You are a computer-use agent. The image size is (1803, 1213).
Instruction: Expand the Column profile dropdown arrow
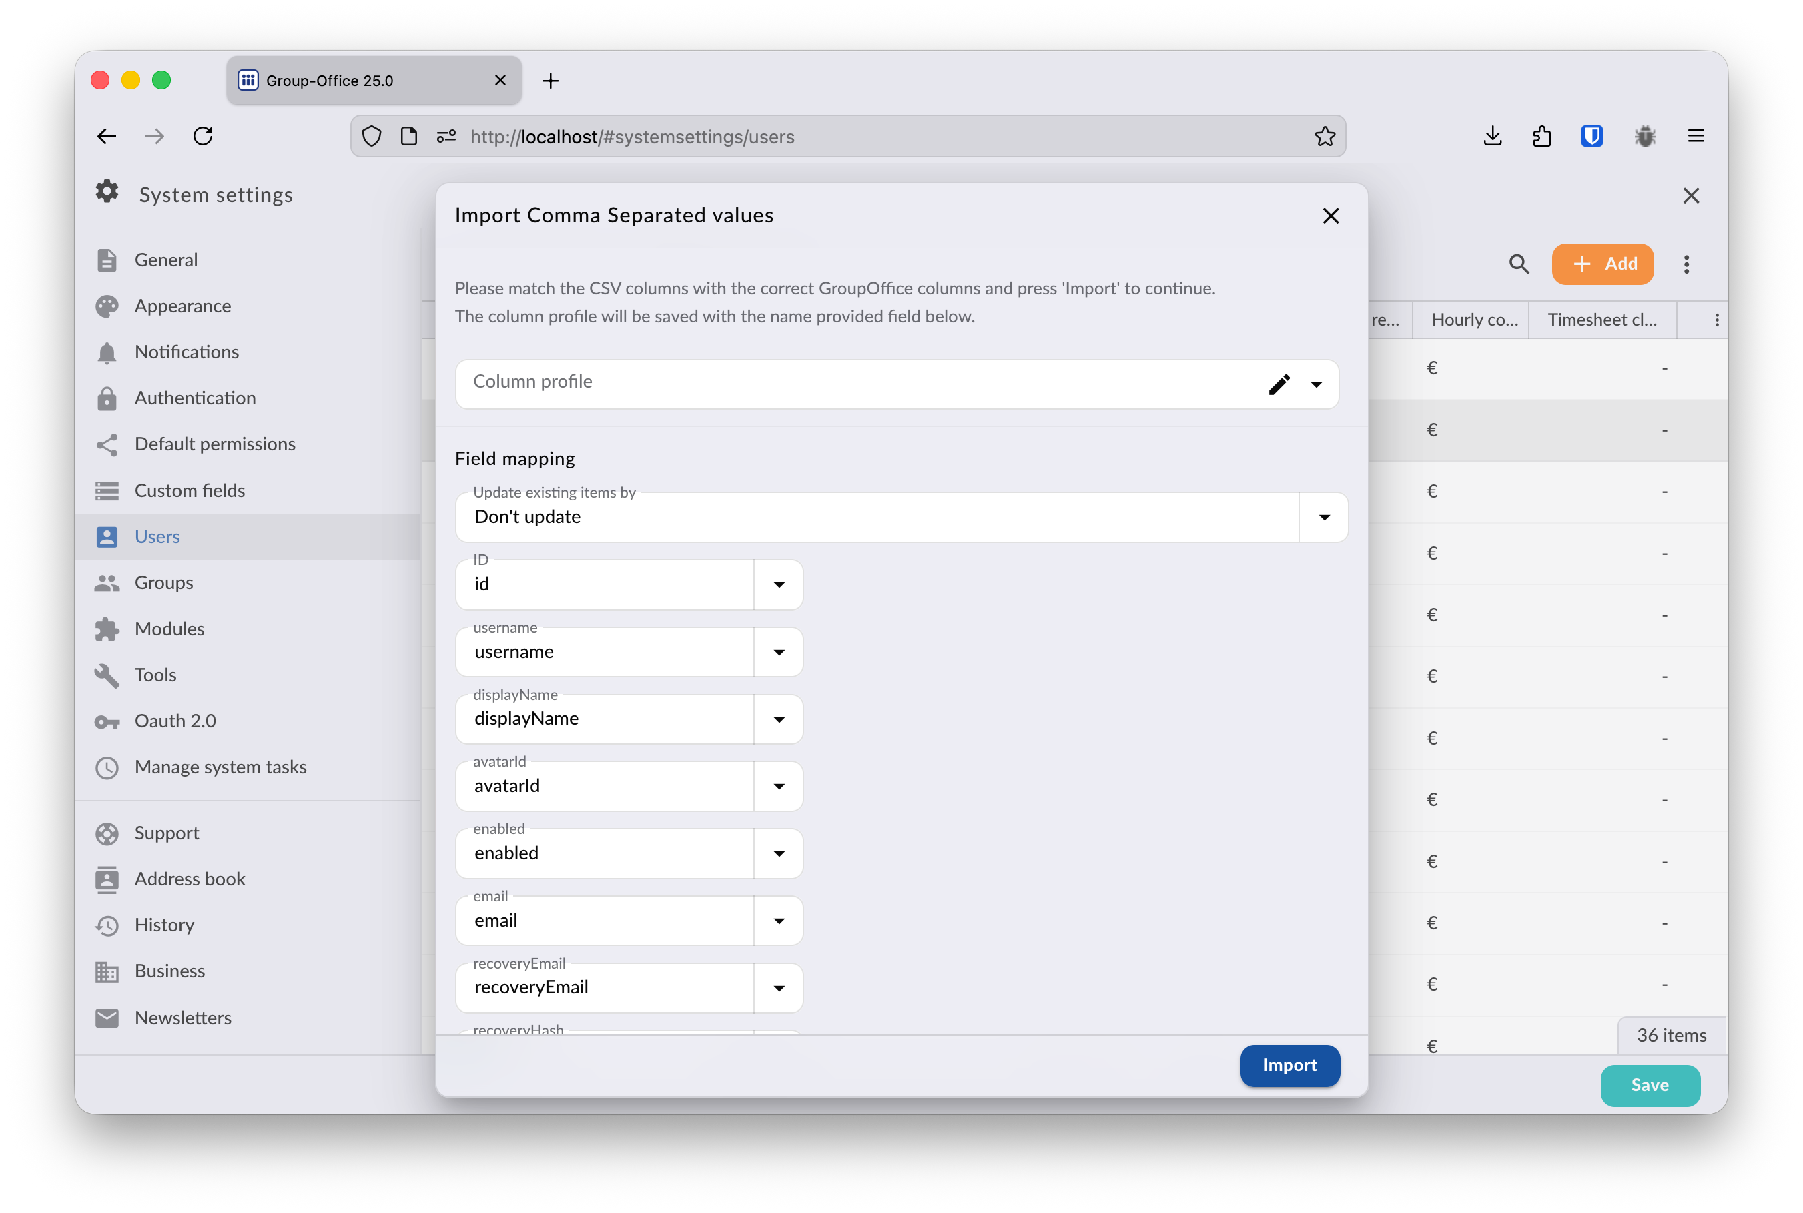point(1316,384)
